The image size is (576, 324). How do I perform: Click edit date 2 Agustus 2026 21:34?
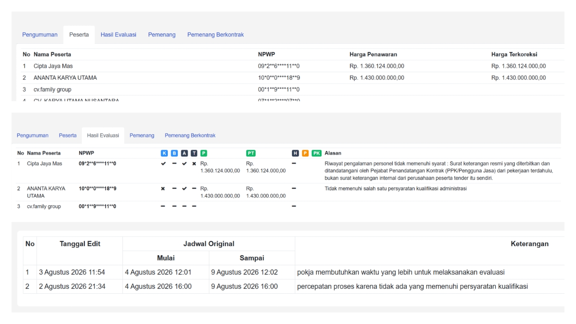pos(72,286)
